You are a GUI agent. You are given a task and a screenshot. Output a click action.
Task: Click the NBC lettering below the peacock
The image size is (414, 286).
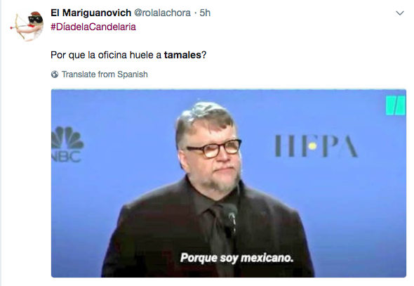(x=66, y=157)
